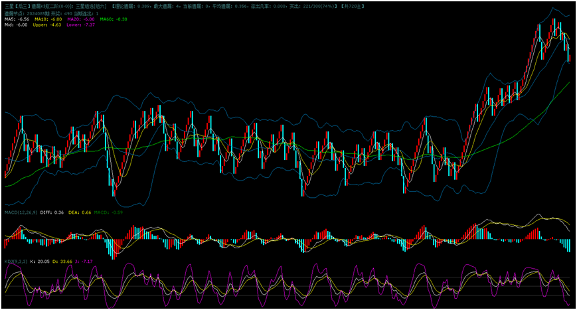The height and width of the screenshot is (310, 577).
Task: Click the green MACD value label
Action: click(x=108, y=212)
